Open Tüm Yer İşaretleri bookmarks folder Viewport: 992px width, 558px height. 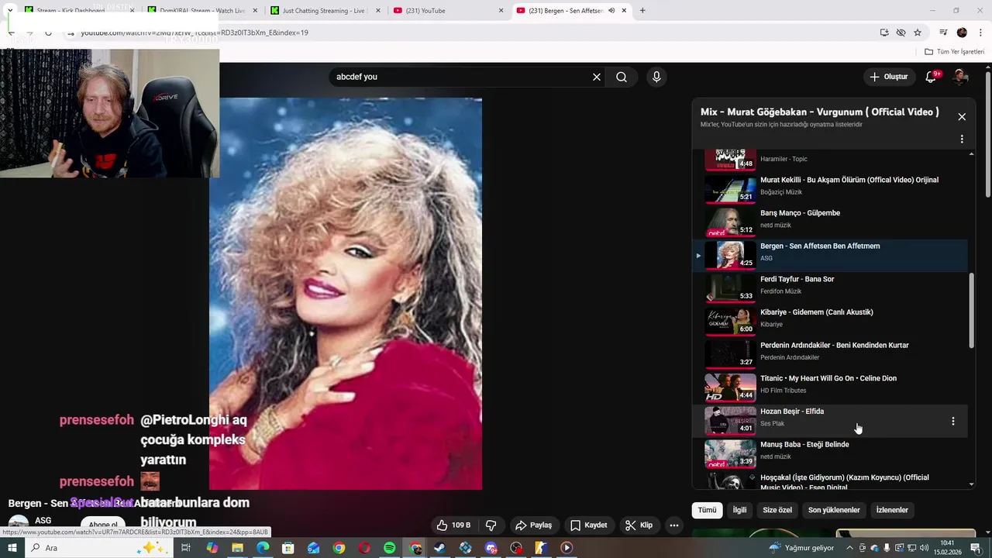tap(955, 51)
